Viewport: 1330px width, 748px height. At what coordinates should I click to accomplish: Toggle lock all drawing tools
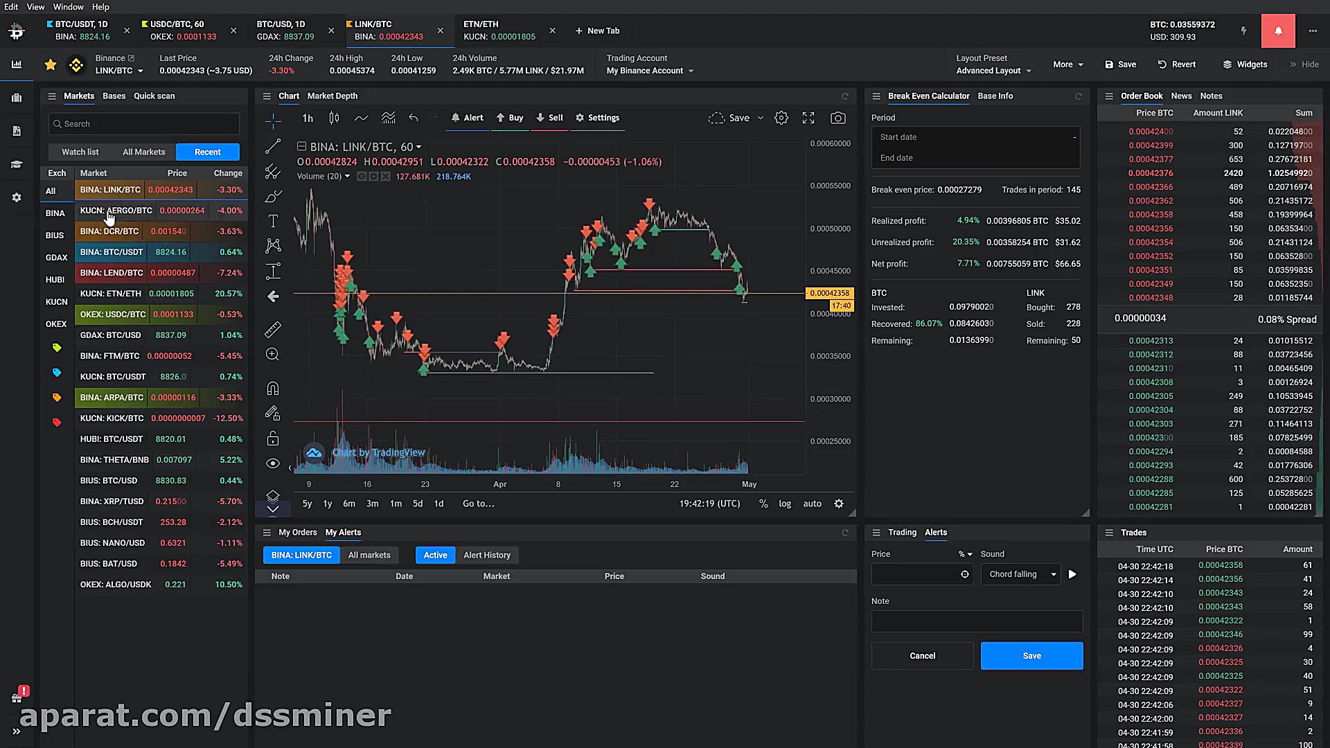tap(273, 438)
